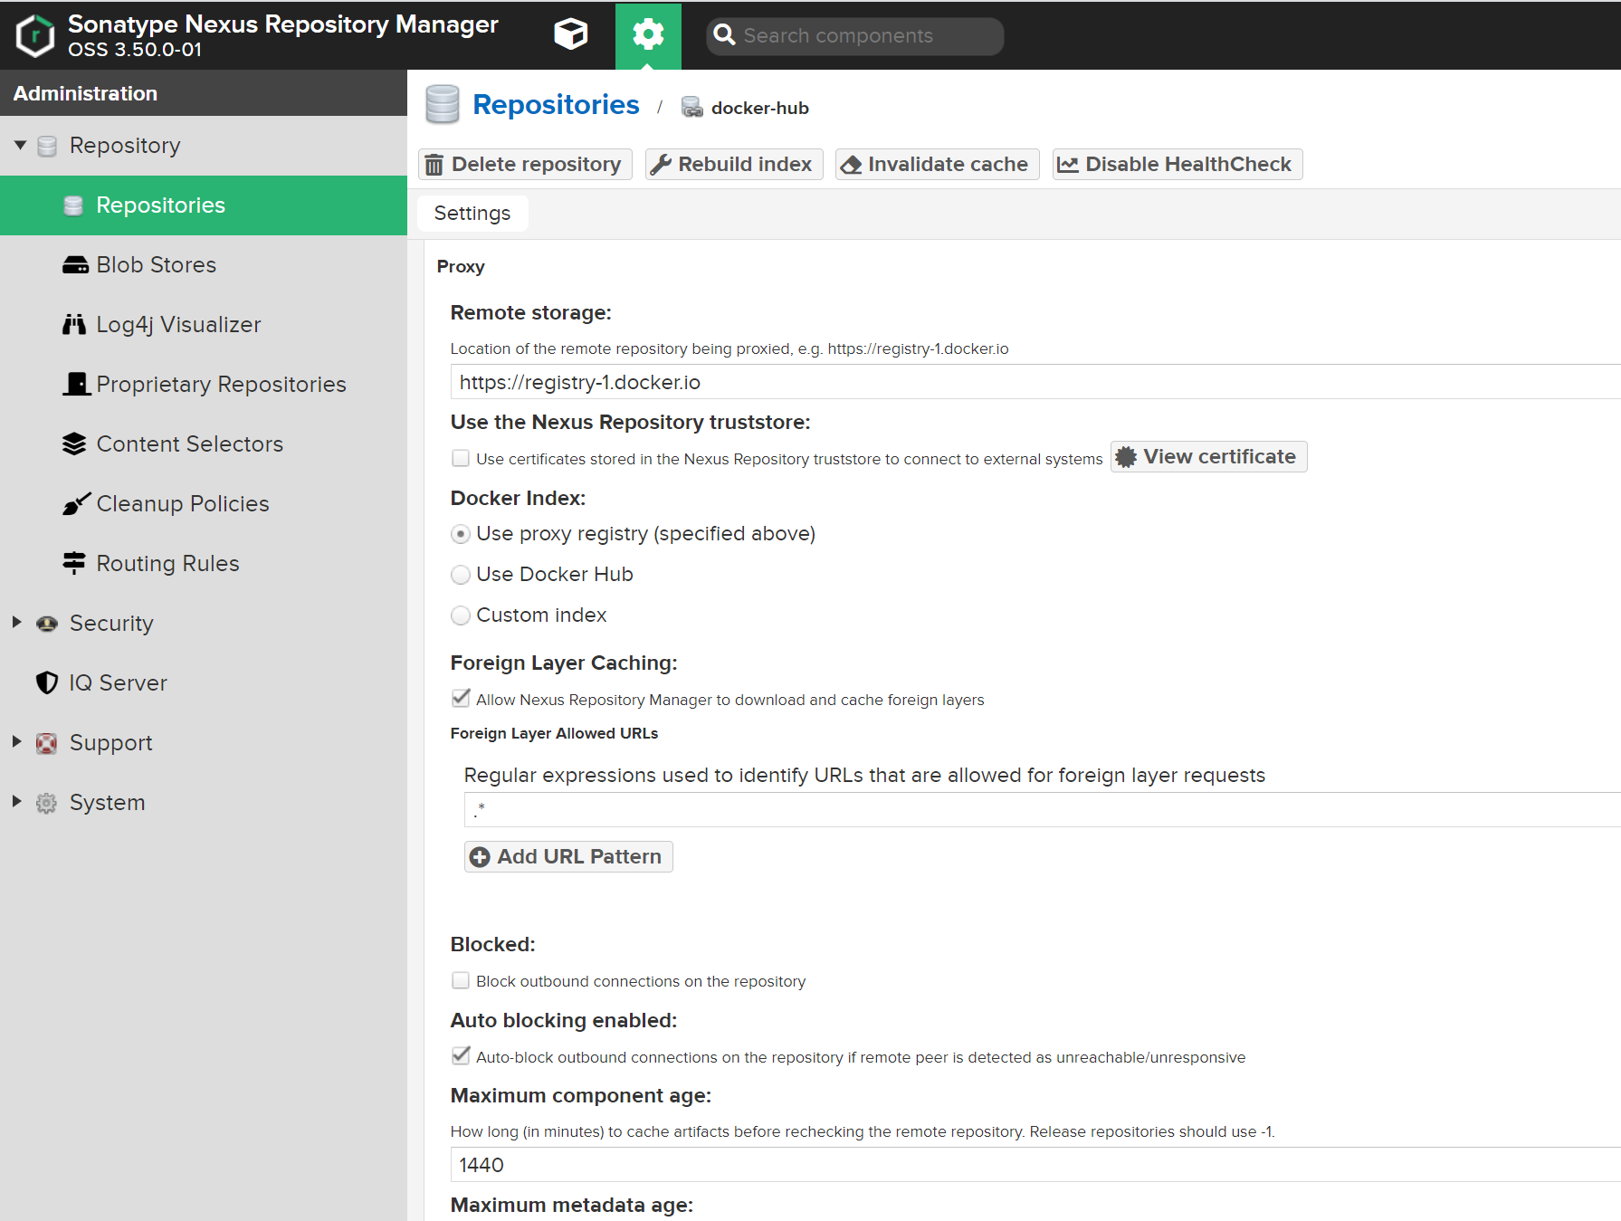Open Proprietary Repositories in sidebar
Screen dimensions: 1621x1221
tap(204, 385)
